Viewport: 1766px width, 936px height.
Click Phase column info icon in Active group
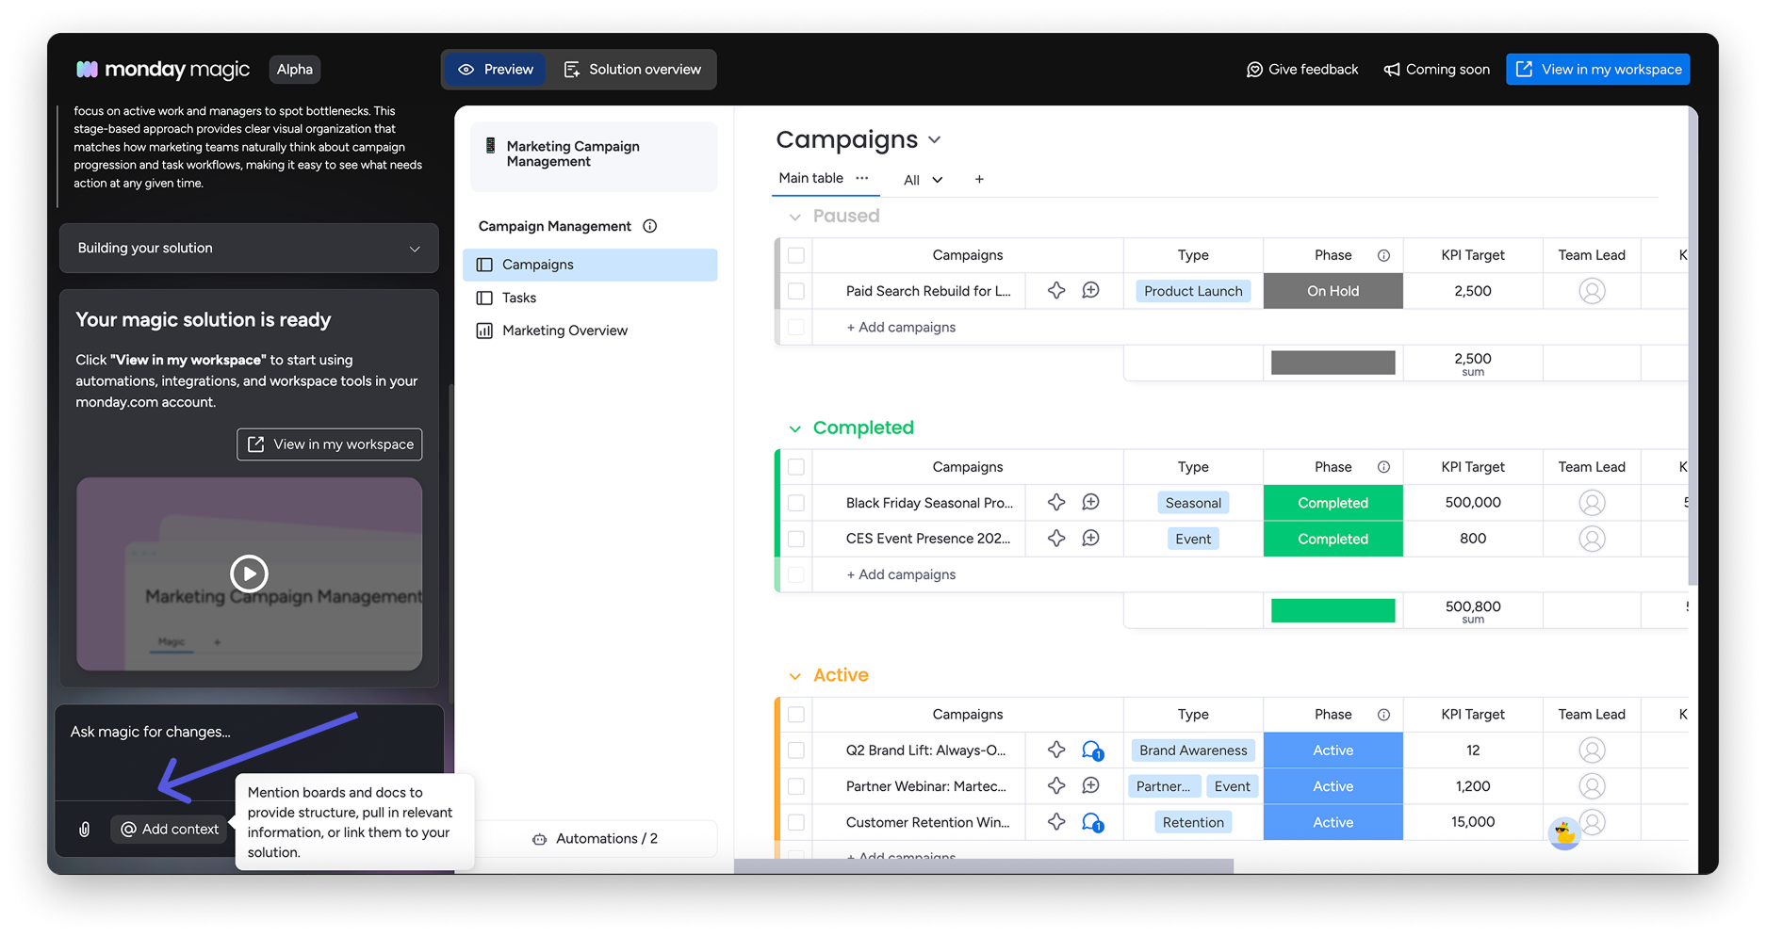(x=1383, y=715)
